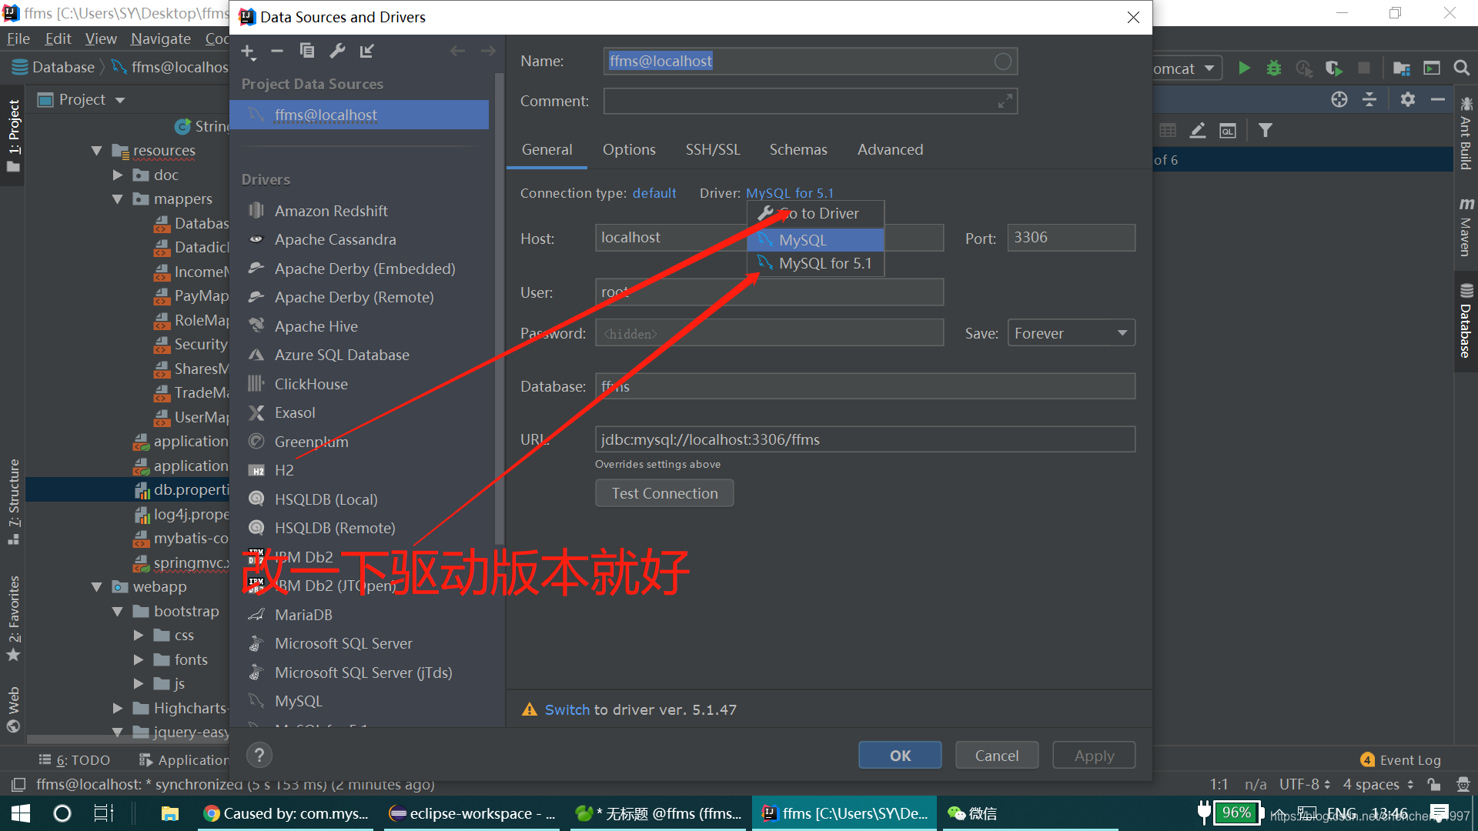This screenshot has height=831, width=1478.
Task: Navigate forward with the right arrow
Action: pos(488,52)
